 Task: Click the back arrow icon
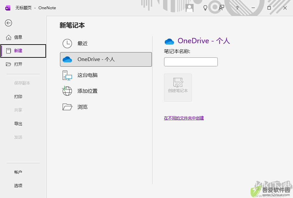8,23
